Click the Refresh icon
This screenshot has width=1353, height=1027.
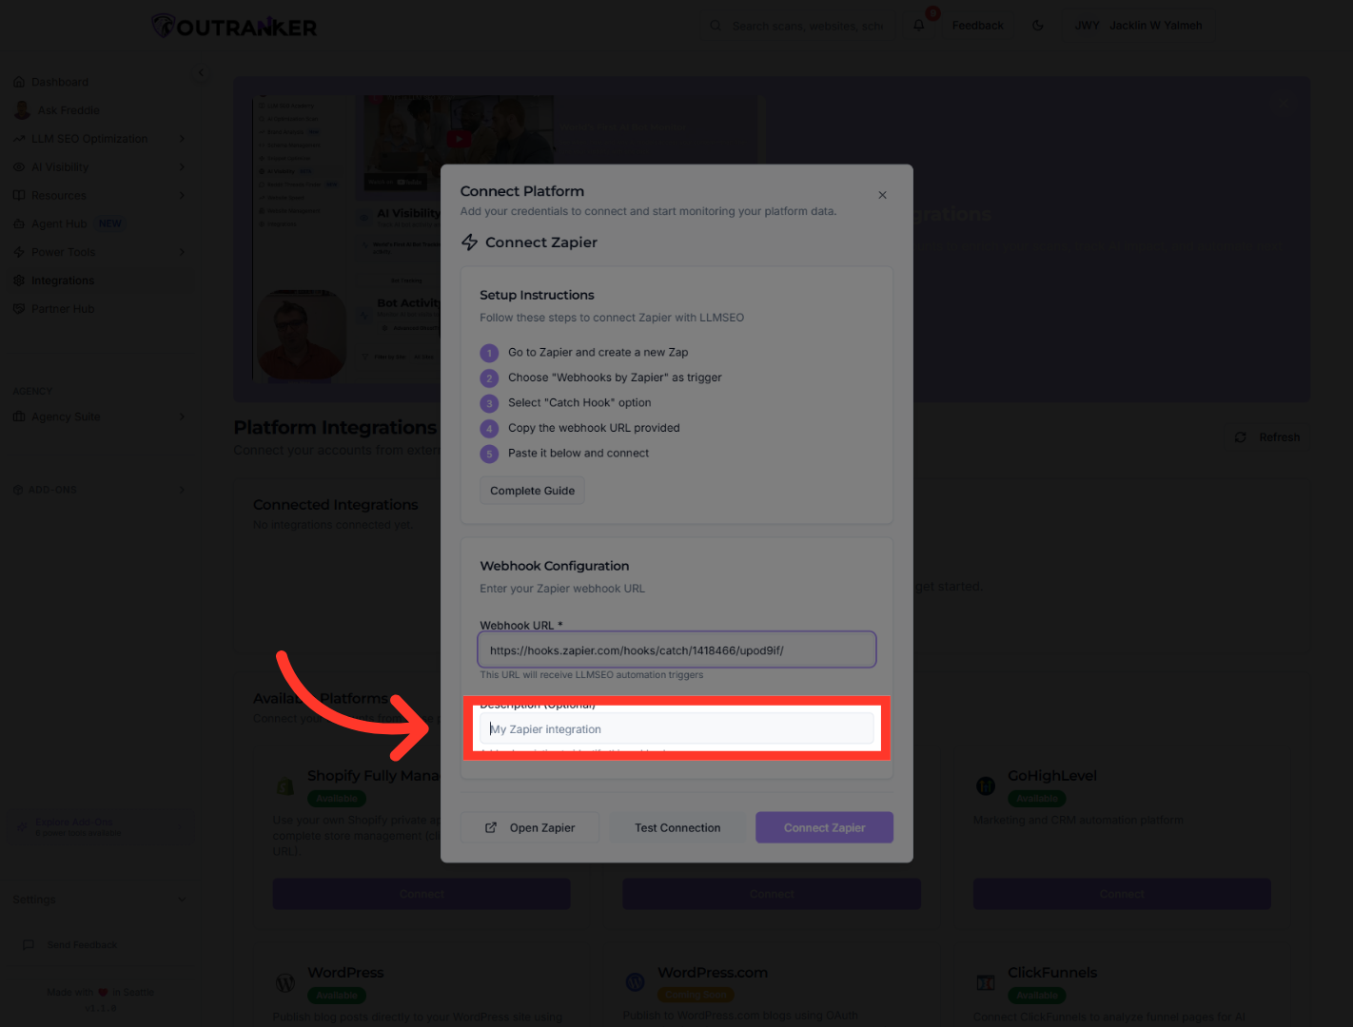1240,437
